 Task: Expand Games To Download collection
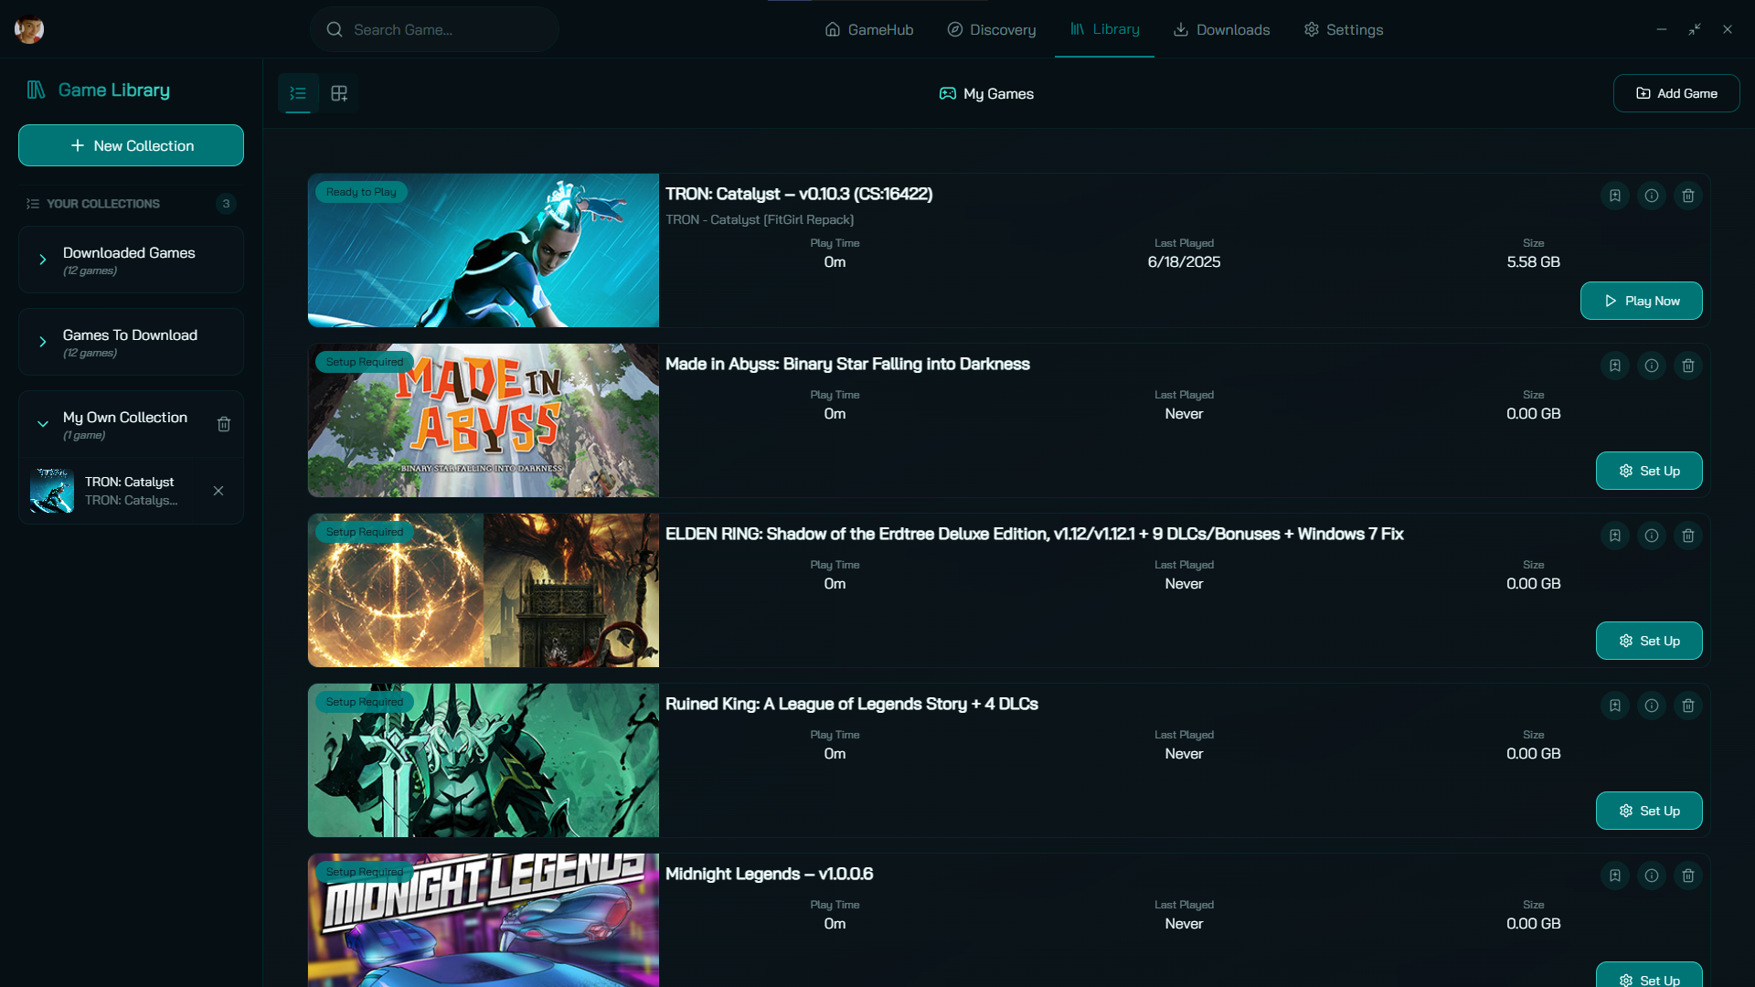(x=42, y=342)
